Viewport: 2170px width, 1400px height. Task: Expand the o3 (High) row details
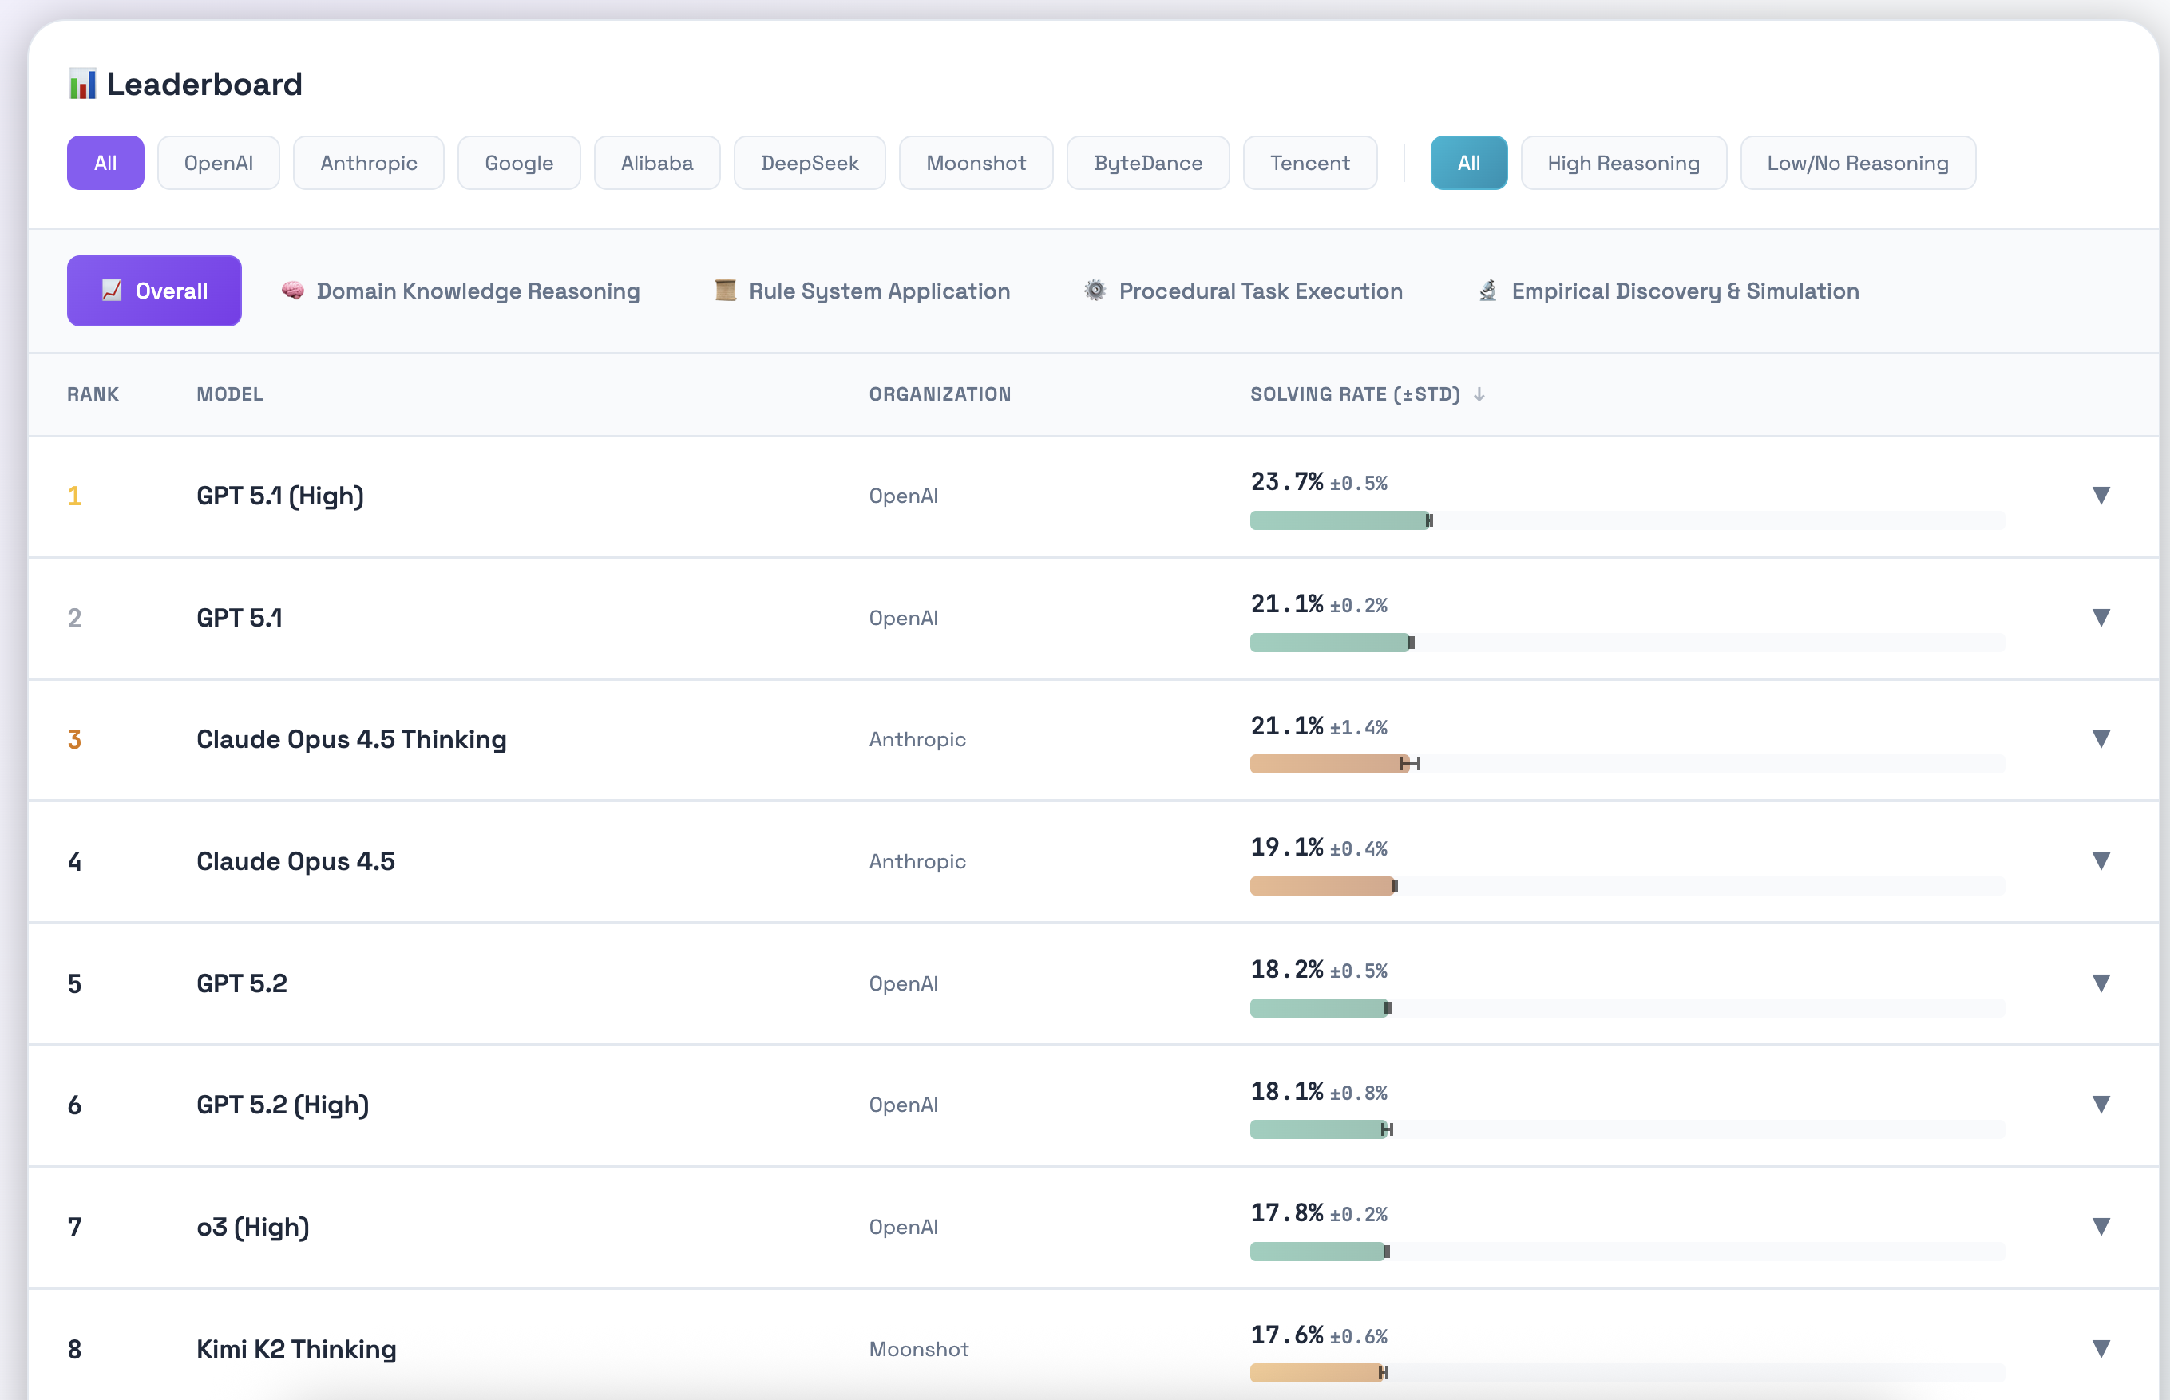2100,1228
